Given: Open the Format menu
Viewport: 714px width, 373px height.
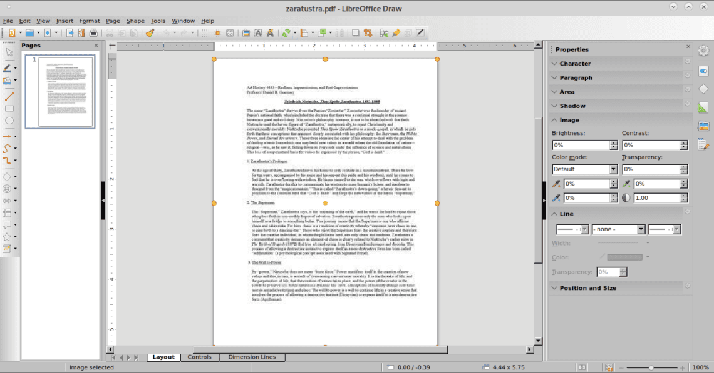Looking at the screenshot, I should tap(90, 21).
